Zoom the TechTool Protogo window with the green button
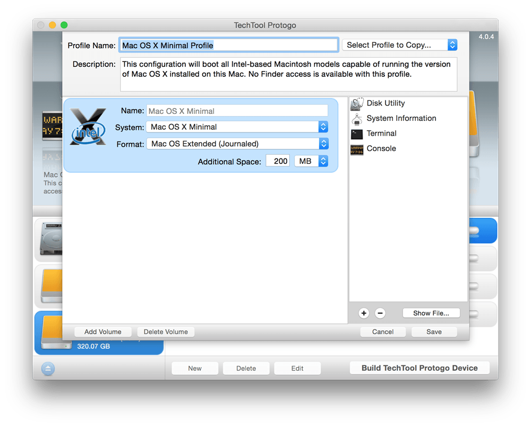This screenshot has width=531, height=426. [x=64, y=25]
